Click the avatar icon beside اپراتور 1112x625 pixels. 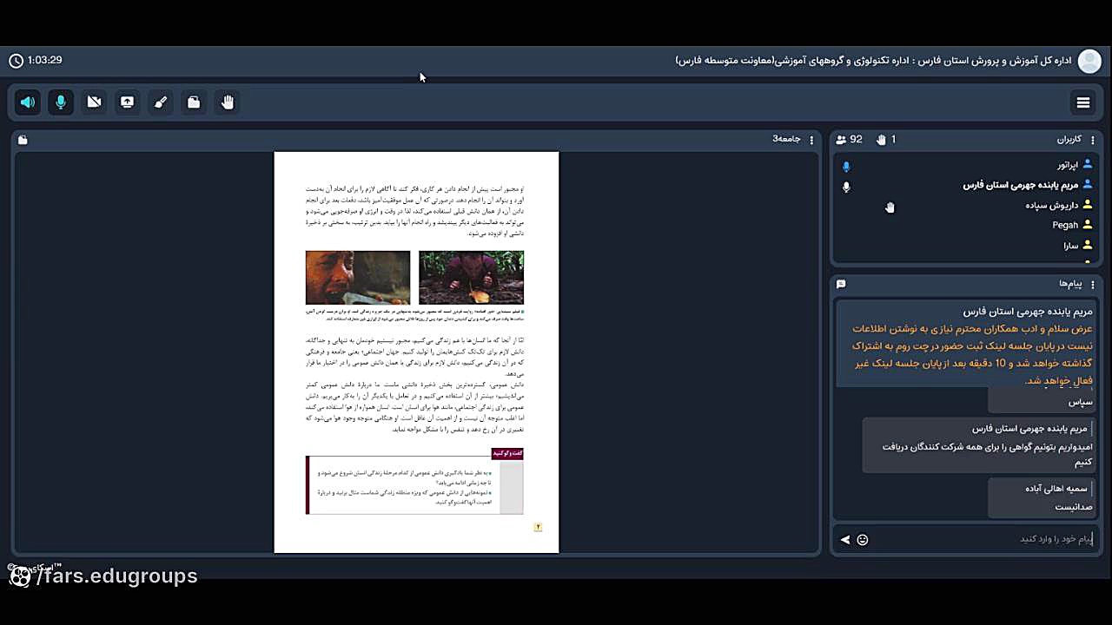[1087, 165]
